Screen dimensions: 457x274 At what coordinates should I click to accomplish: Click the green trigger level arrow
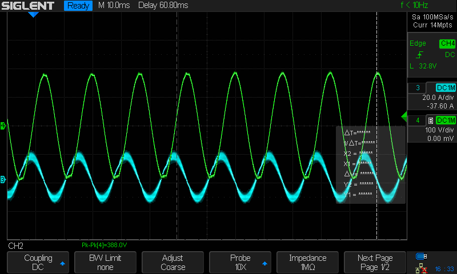click(x=404, y=116)
